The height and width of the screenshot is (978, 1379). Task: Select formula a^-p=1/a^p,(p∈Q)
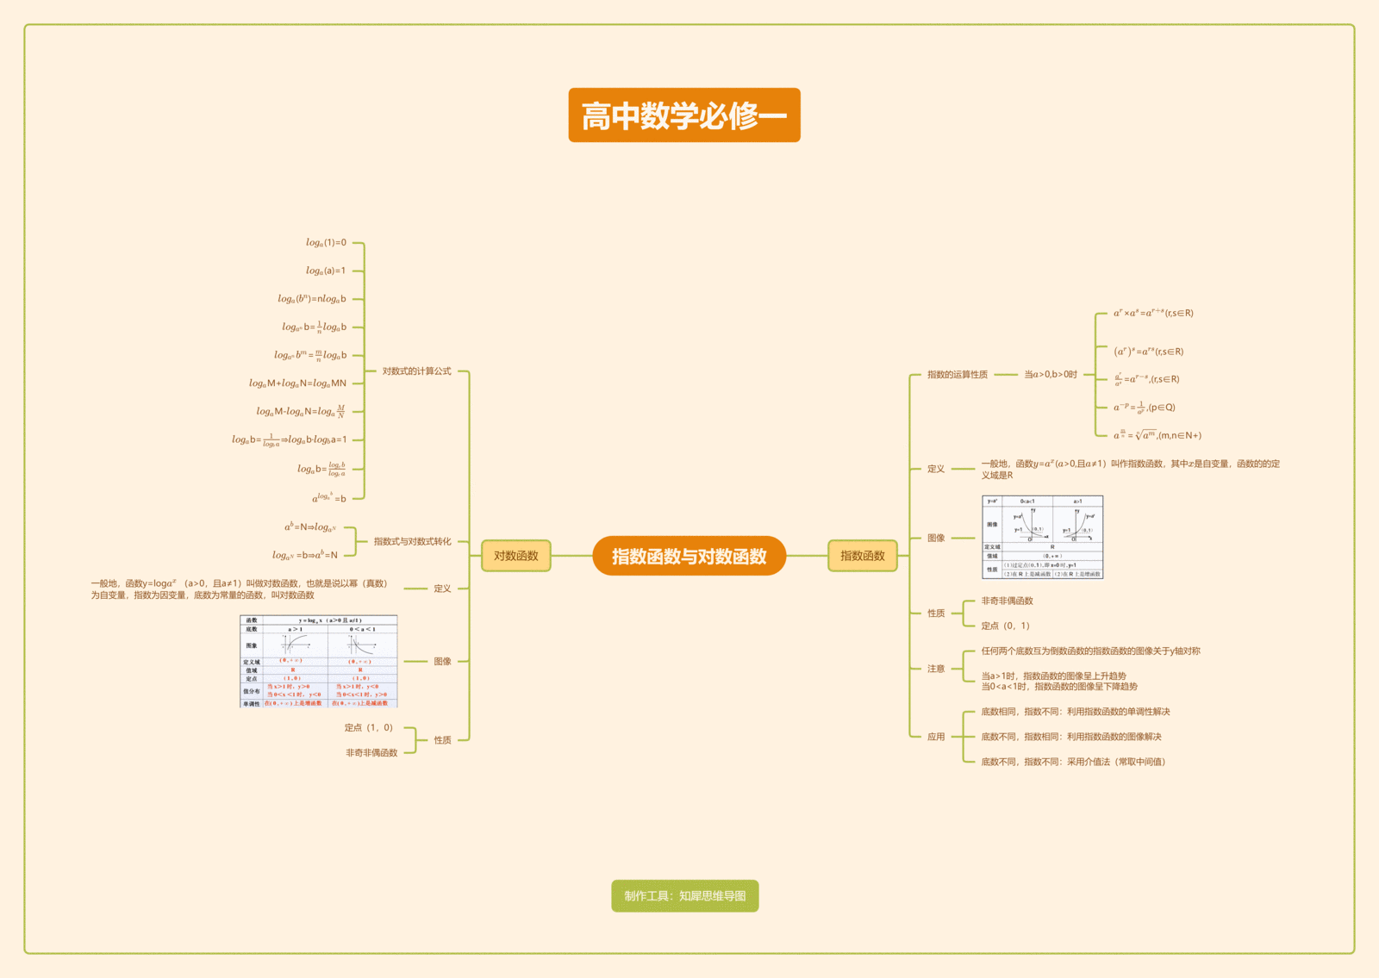1145,408
